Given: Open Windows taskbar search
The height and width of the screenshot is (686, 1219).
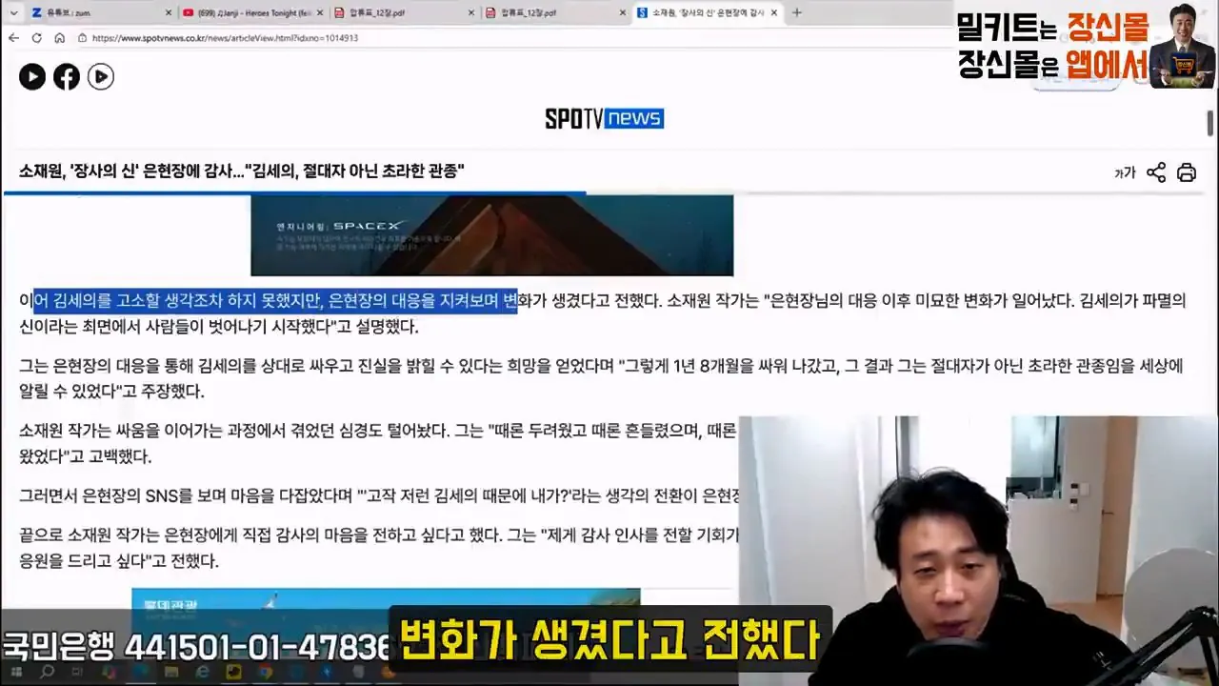Looking at the screenshot, I should click(46, 673).
